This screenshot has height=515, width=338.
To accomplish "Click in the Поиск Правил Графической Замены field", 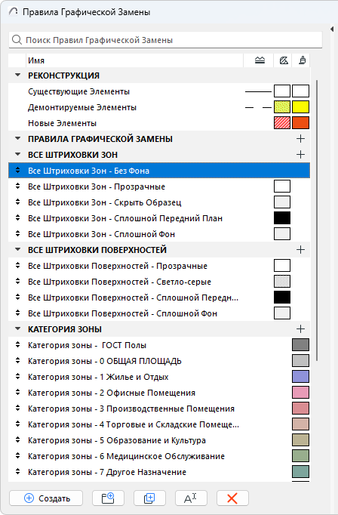I will click(x=165, y=40).
